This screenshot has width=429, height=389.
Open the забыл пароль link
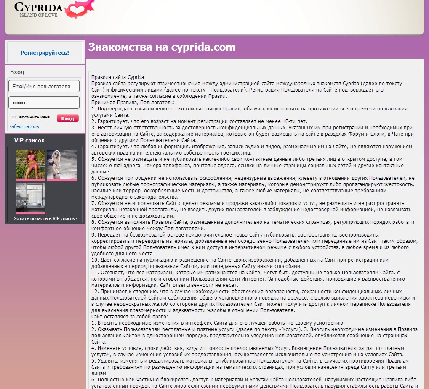pyautogui.click(x=24, y=127)
